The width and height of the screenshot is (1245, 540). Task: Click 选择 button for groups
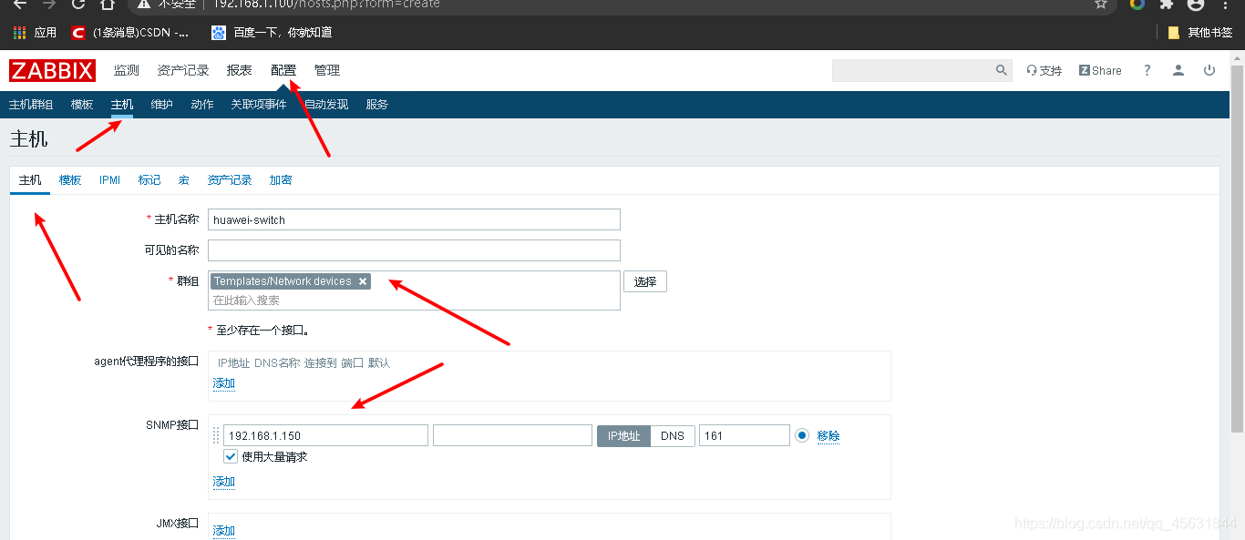[x=645, y=281]
